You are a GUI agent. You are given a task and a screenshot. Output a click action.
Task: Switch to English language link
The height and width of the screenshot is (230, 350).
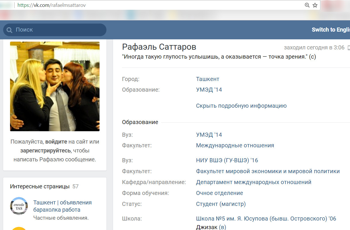[331, 30]
